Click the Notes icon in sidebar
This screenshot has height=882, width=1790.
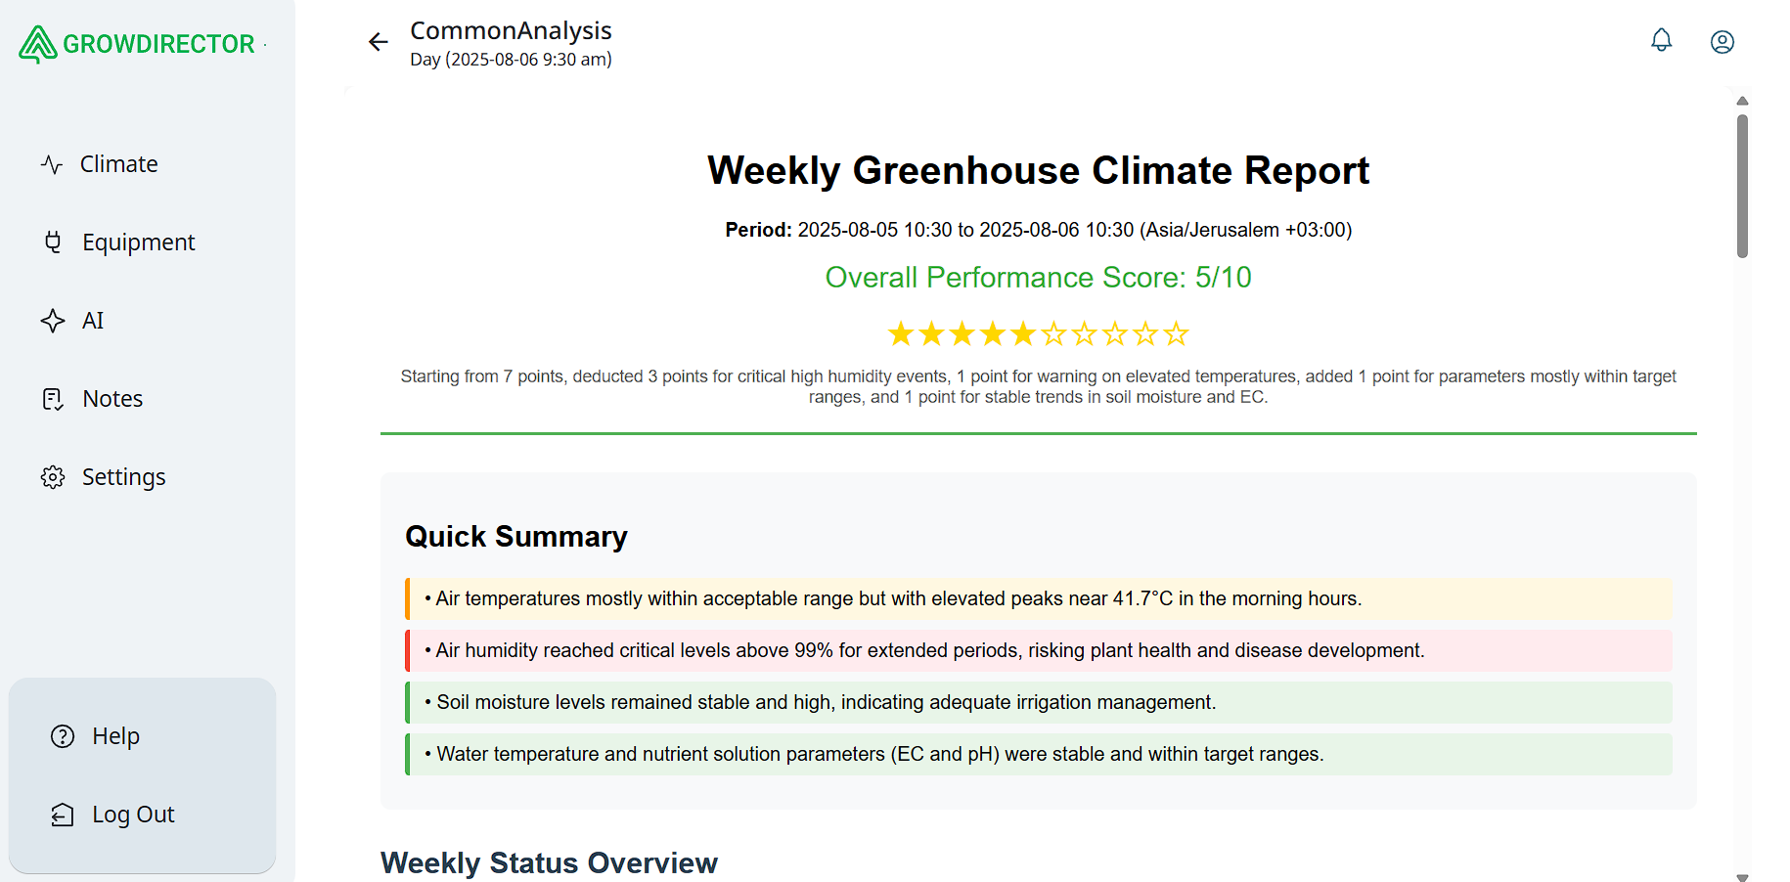pyautogui.click(x=53, y=399)
